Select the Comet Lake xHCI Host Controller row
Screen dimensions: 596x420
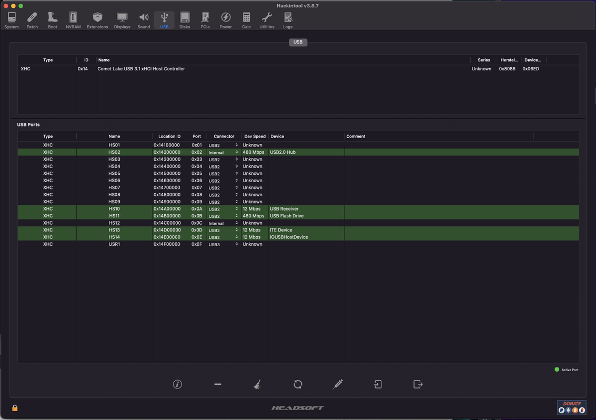tap(298, 69)
